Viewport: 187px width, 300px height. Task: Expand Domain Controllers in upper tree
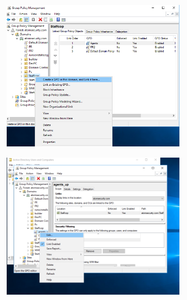21,67
